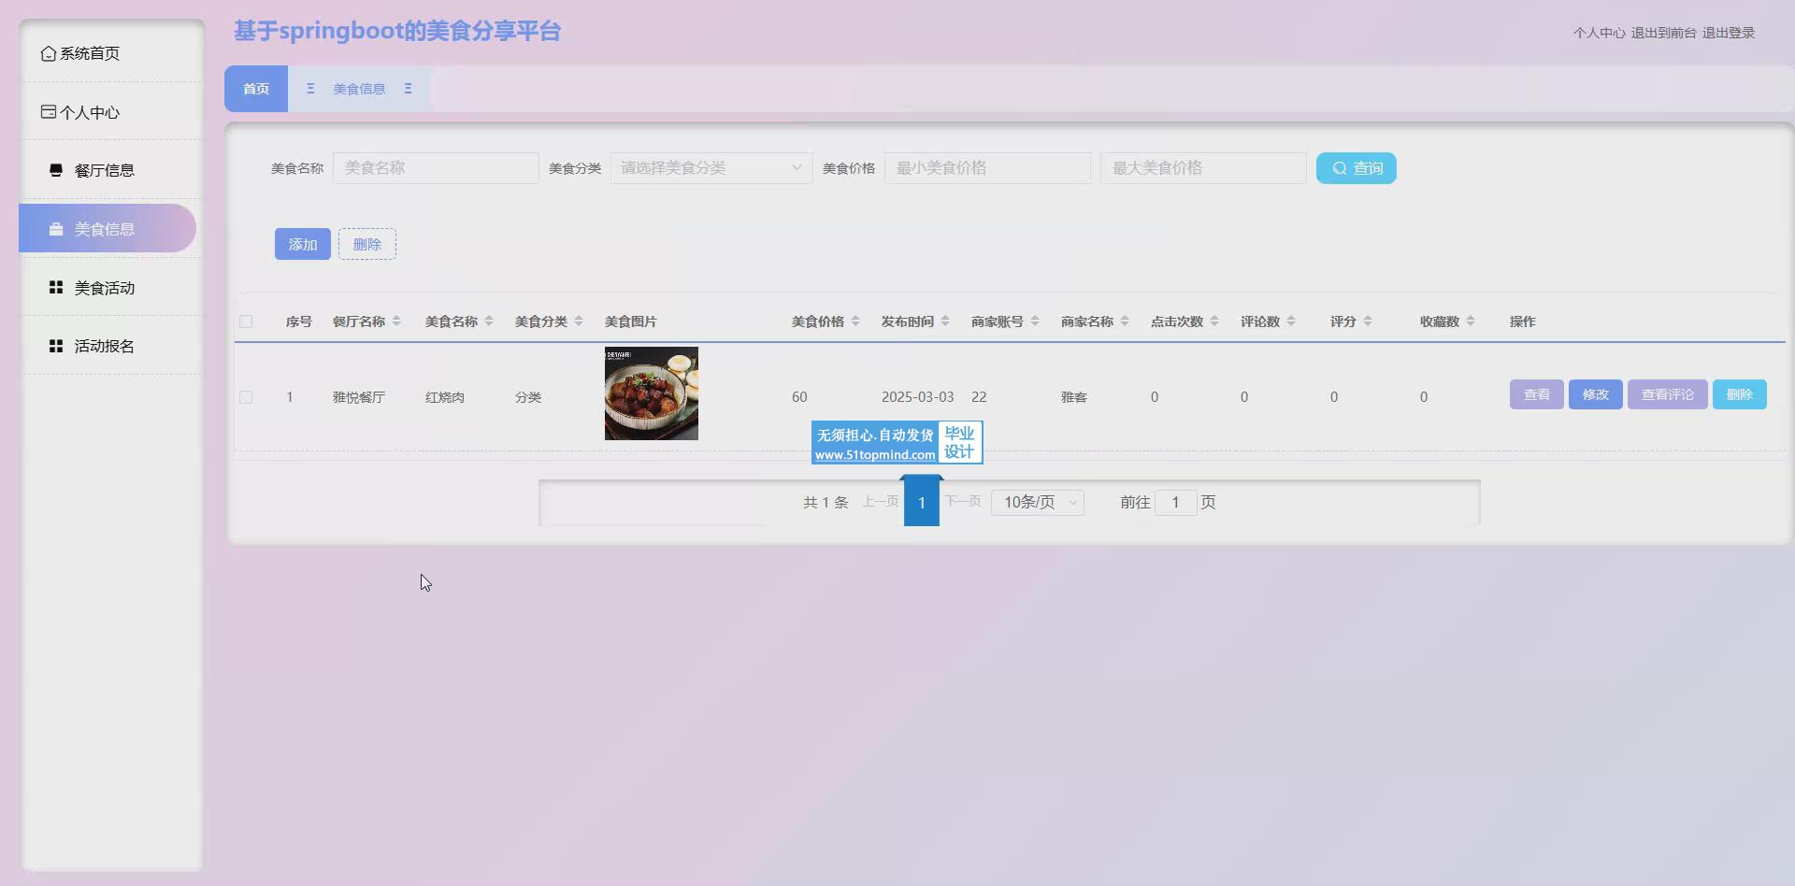This screenshot has height=886, width=1795.
Task: Click the grid icon beside 美食活动
Action: (x=56, y=288)
